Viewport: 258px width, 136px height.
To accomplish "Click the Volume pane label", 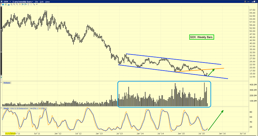I will tap(7, 83).
